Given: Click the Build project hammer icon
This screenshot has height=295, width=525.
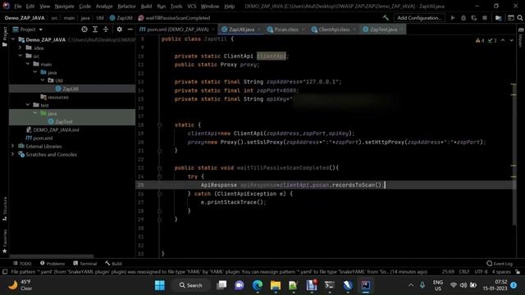Looking at the screenshot, I should 386,18.
